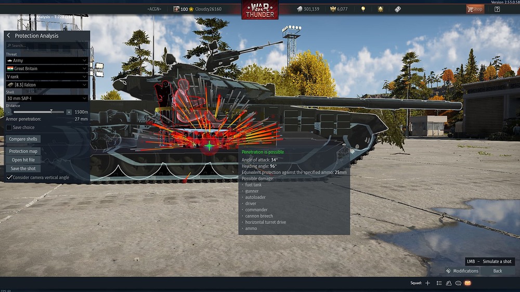Expand the V rank dropdown
Image resolution: width=520 pixels, height=292 pixels.
tap(47, 76)
